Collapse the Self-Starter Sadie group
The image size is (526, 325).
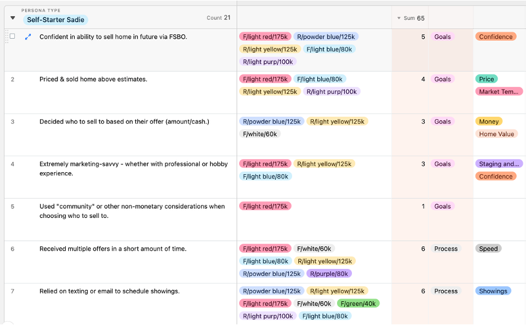[13, 18]
